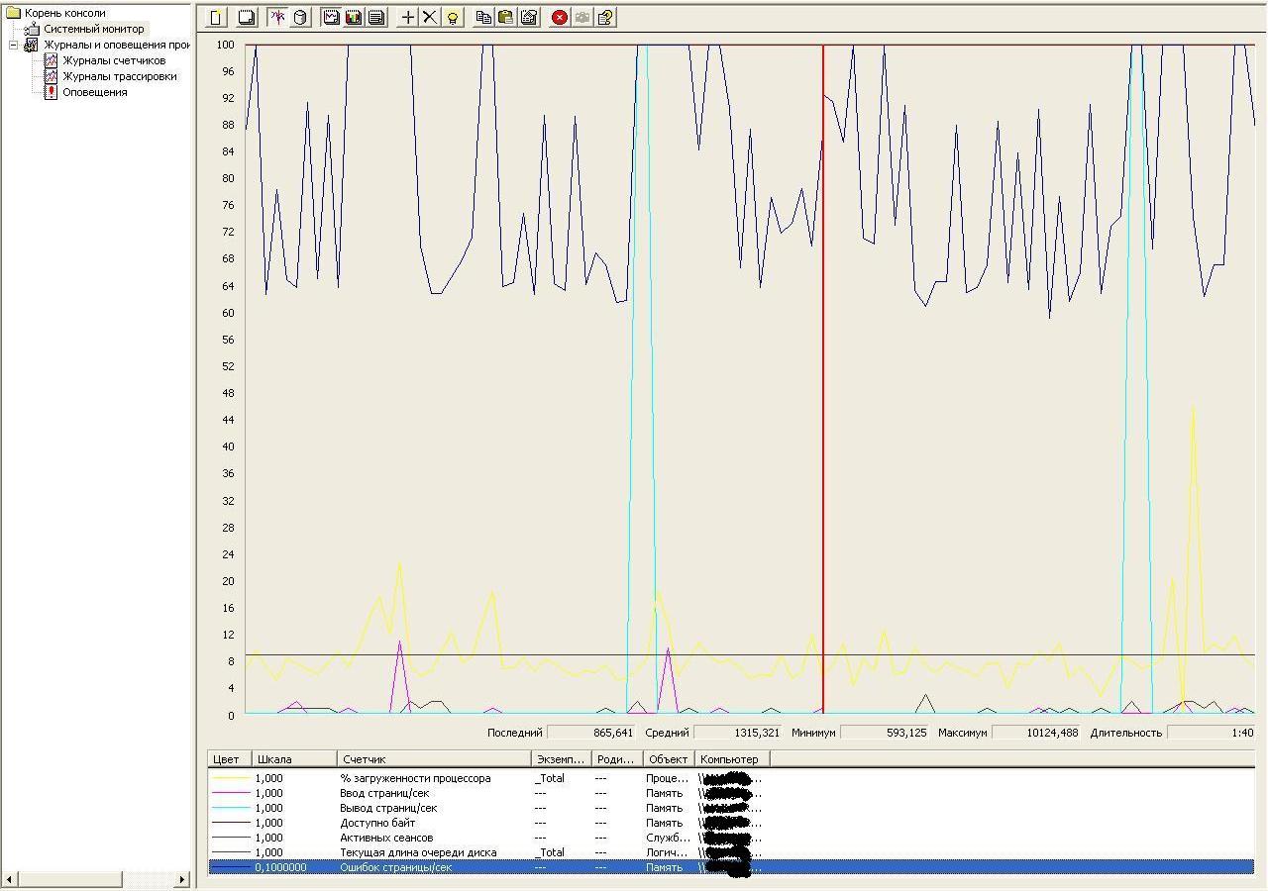Click the New Counter Set toolbar icon
The width and height of the screenshot is (1268, 891).
pos(216,17)
